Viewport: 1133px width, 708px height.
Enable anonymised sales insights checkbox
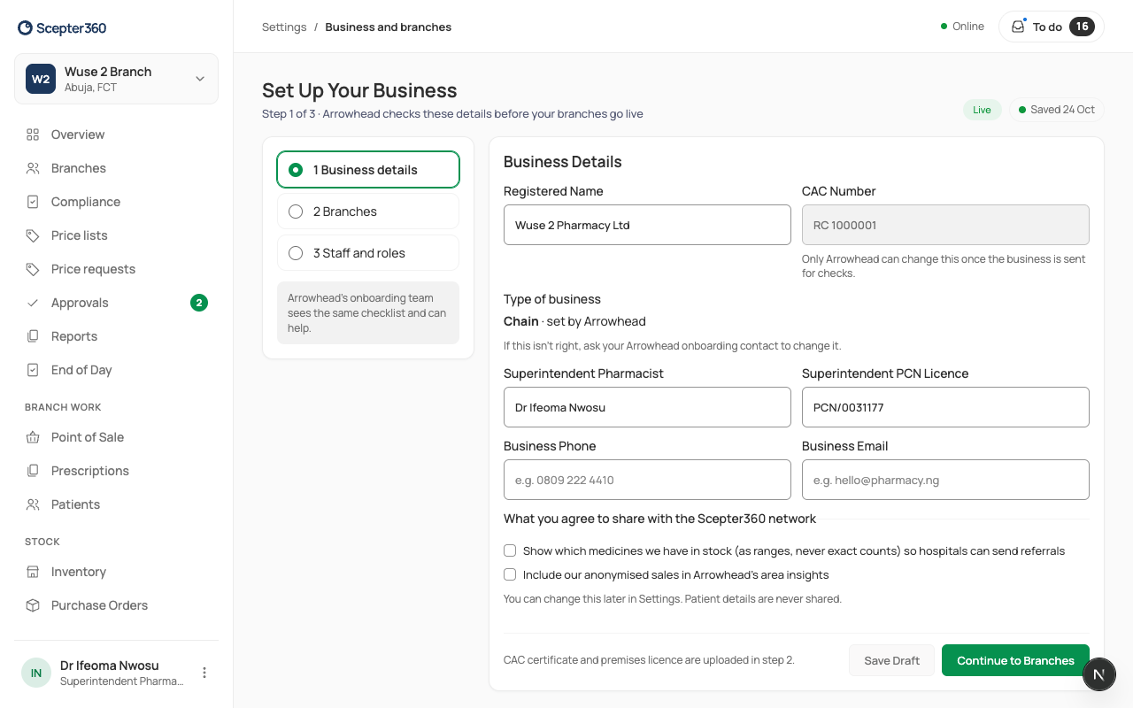(510, 574)
